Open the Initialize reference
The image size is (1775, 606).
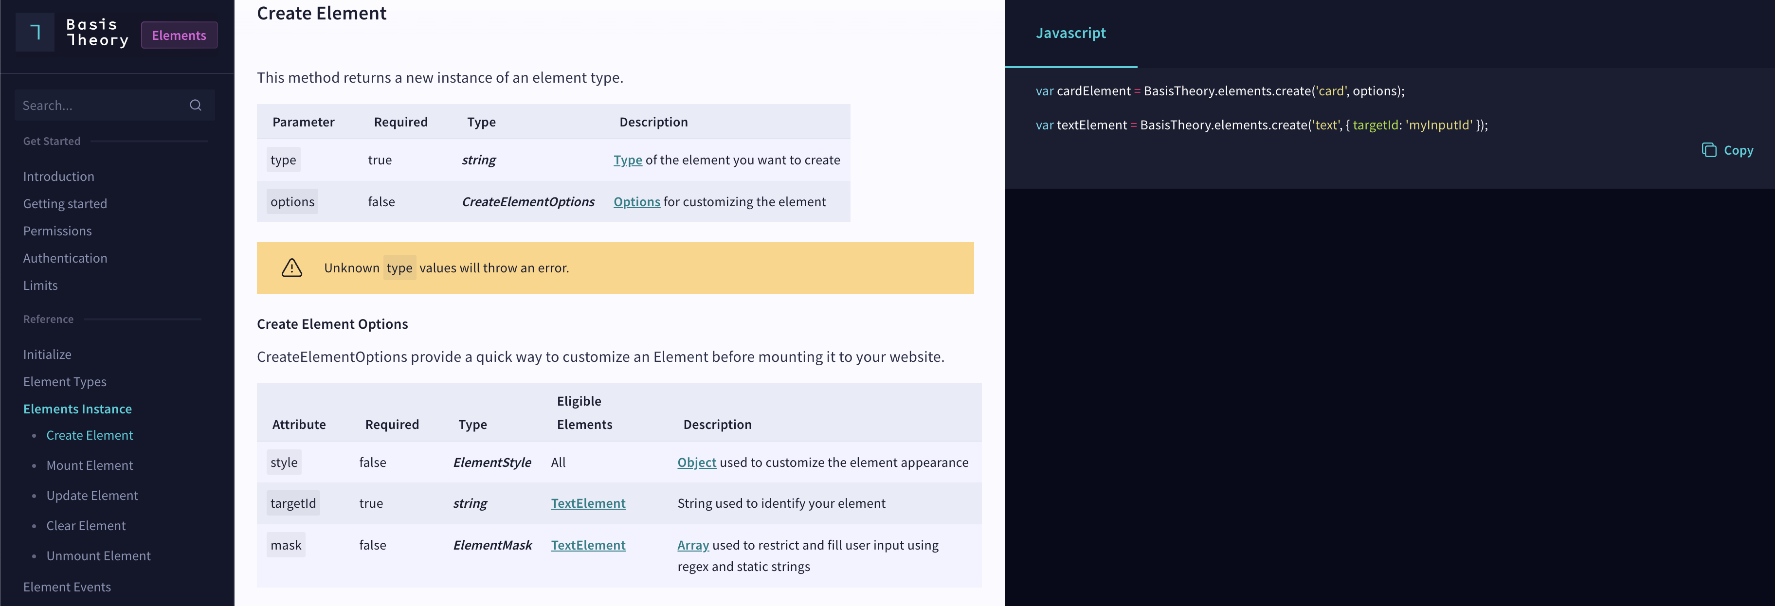47,355
